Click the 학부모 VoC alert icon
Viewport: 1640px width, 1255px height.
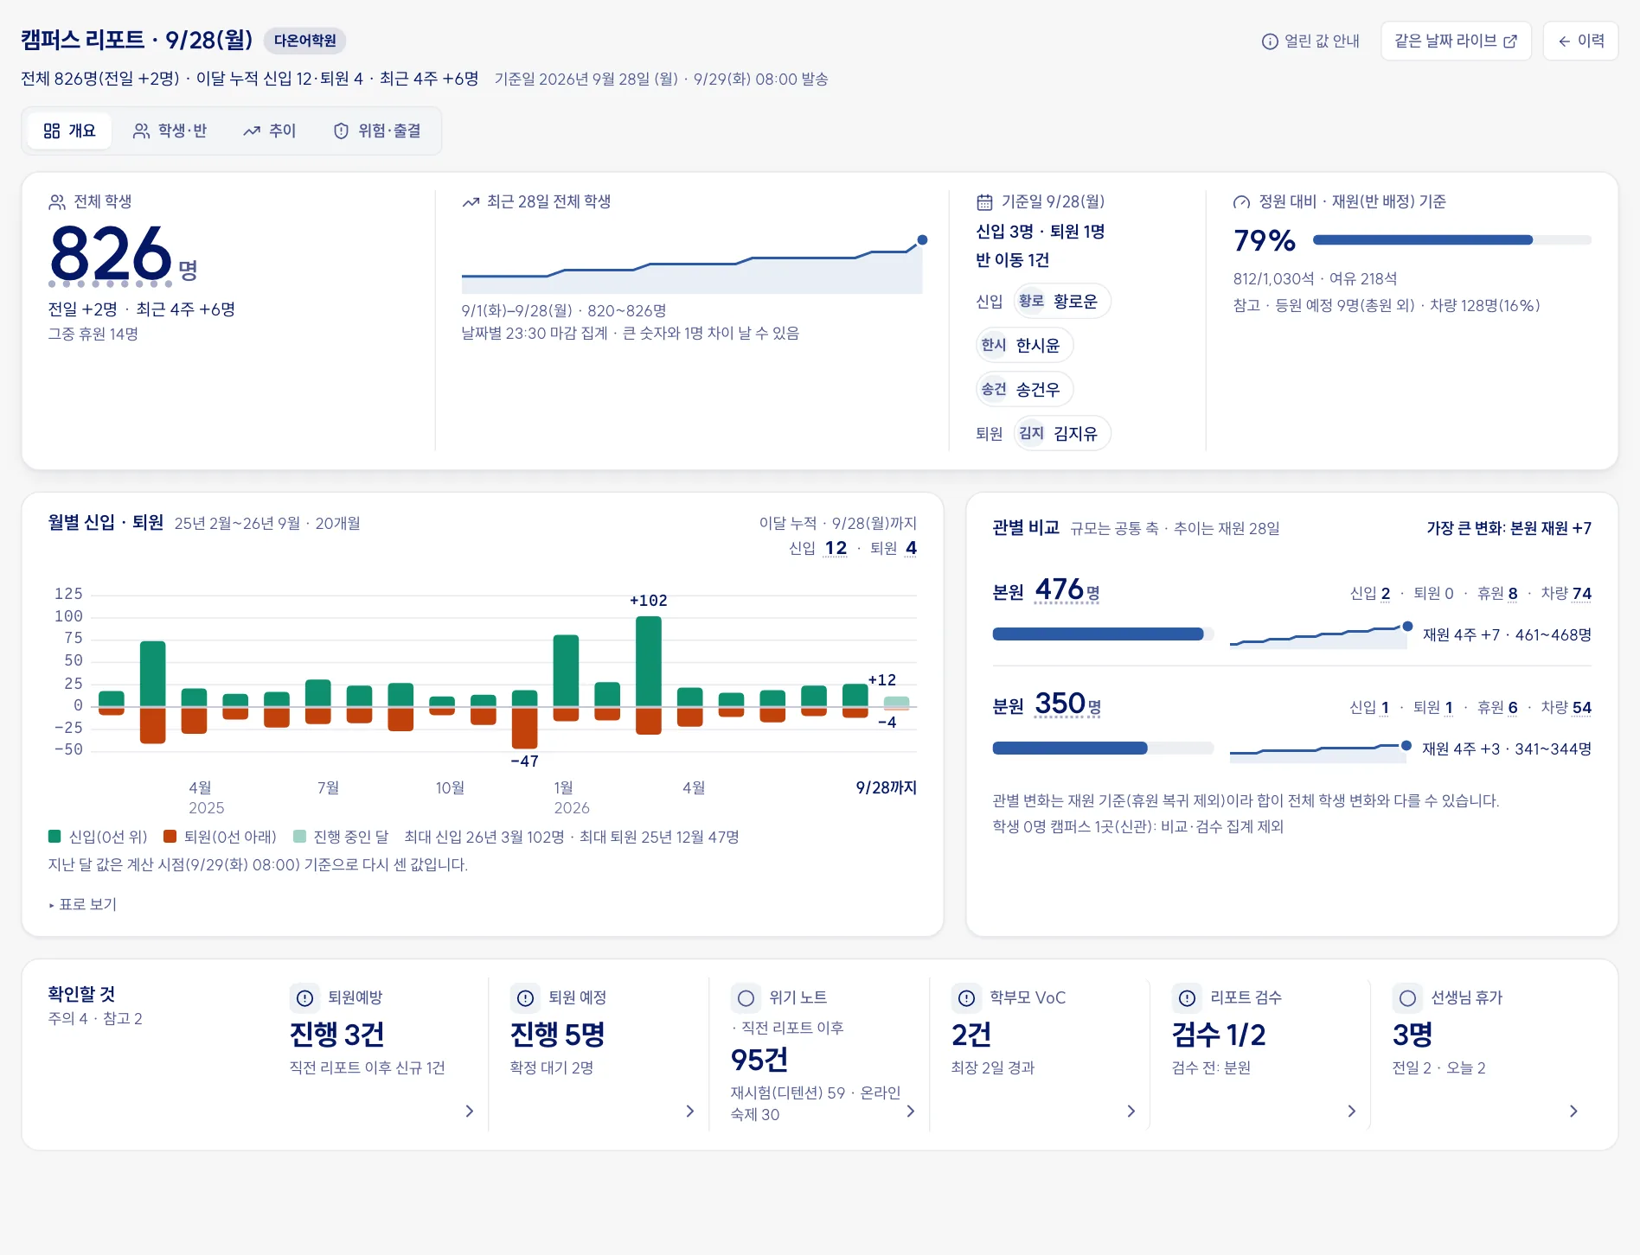(x=966, y=998)
